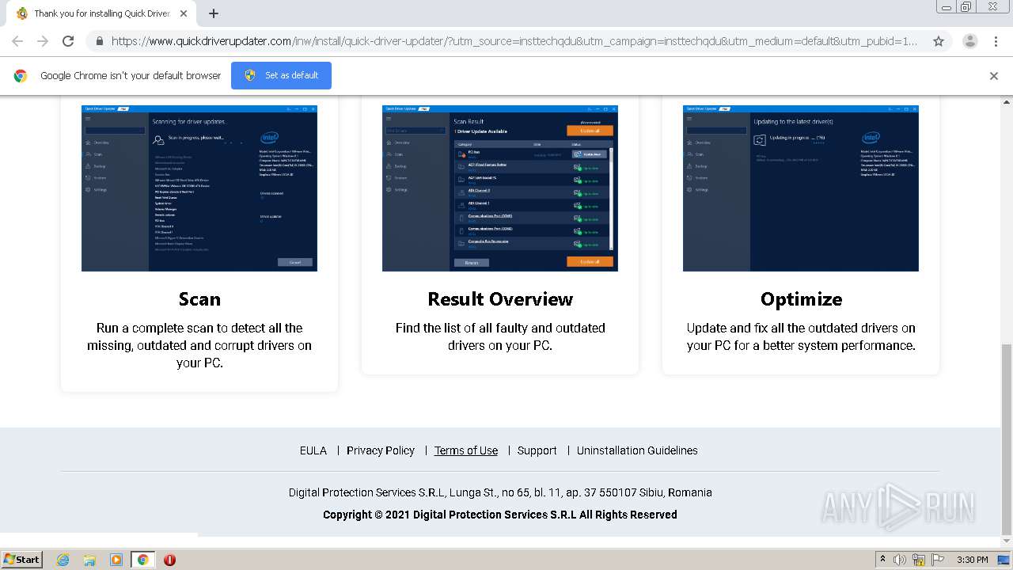Click the Copyright 2021 Digital Protection Services text
Screen dimensions: 1013x570
[500, 515]
